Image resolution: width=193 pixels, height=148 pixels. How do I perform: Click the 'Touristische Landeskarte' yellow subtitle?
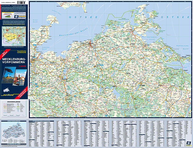[21, 52]
